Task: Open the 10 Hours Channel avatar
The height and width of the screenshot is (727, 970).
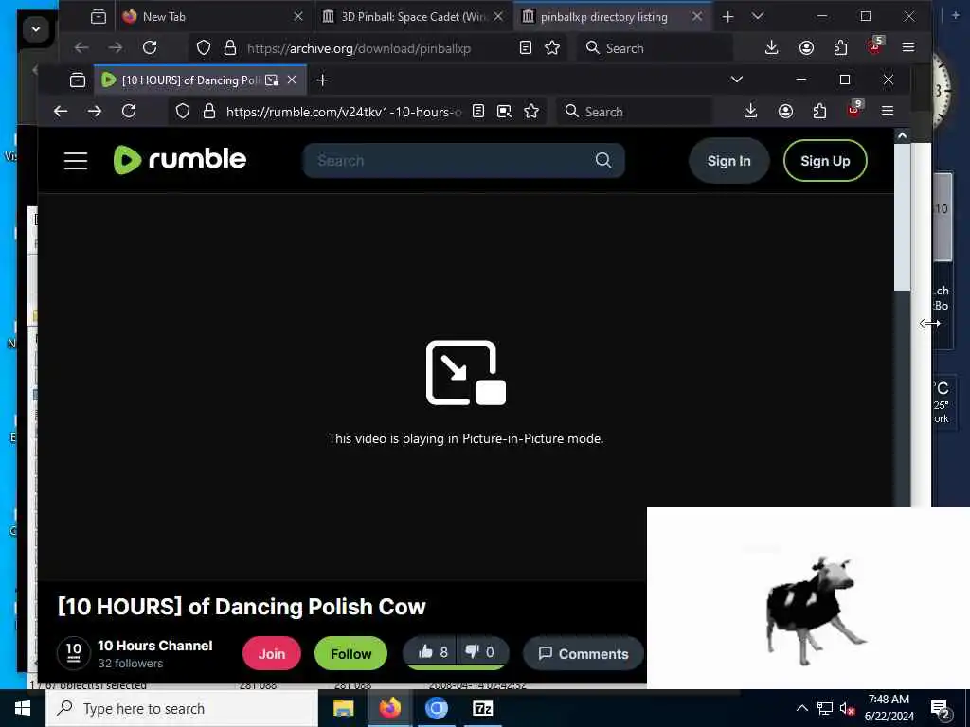Action: [74, 653]
